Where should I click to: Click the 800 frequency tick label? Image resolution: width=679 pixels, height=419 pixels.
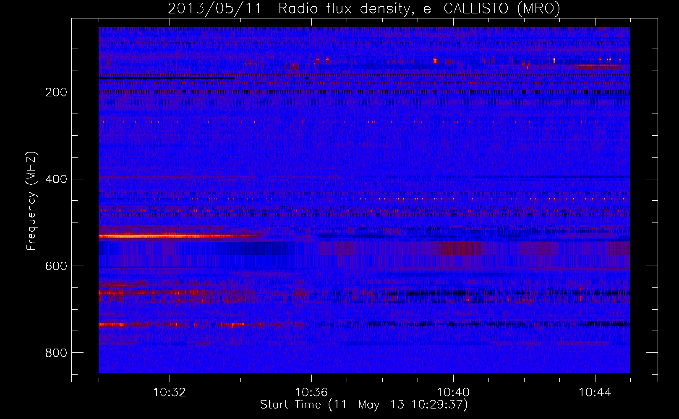pos(56,353)
